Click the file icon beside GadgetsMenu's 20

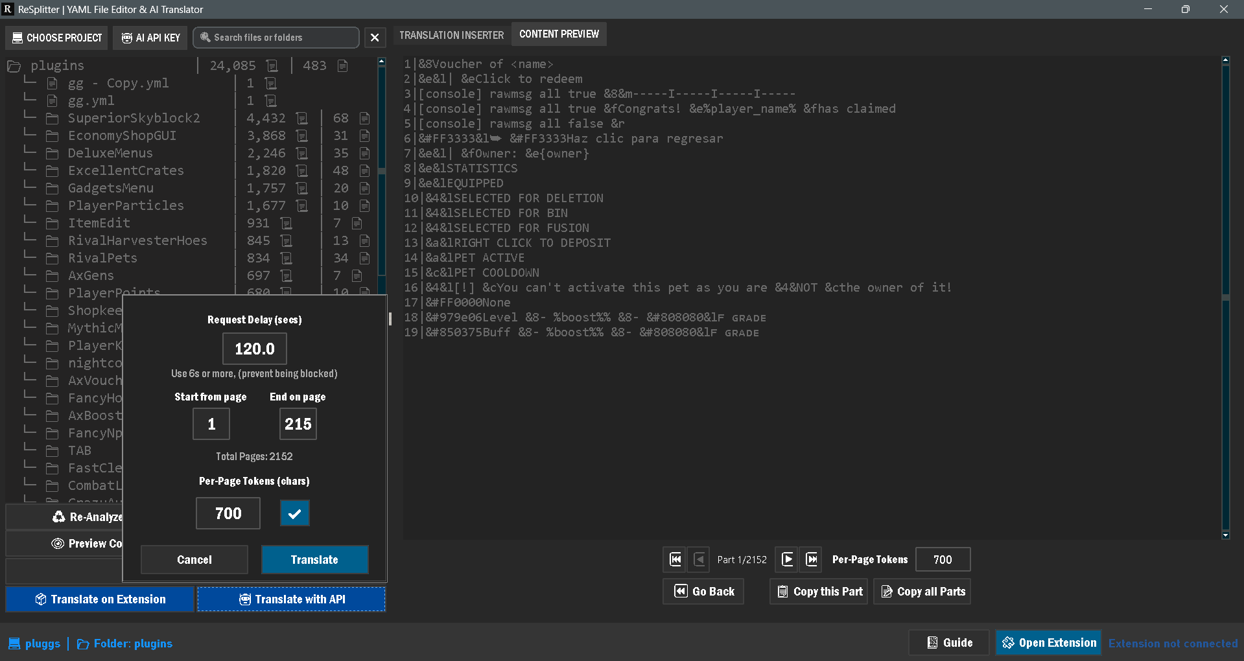click(x=365, y=188)
